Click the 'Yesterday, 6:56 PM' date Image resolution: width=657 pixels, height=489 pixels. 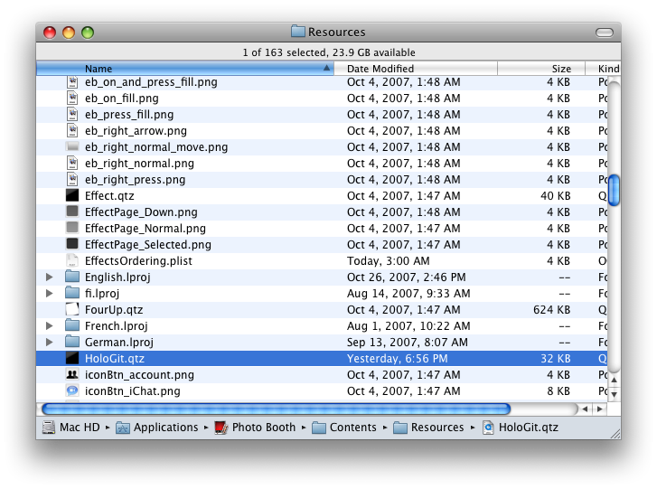tap(398, 358)
